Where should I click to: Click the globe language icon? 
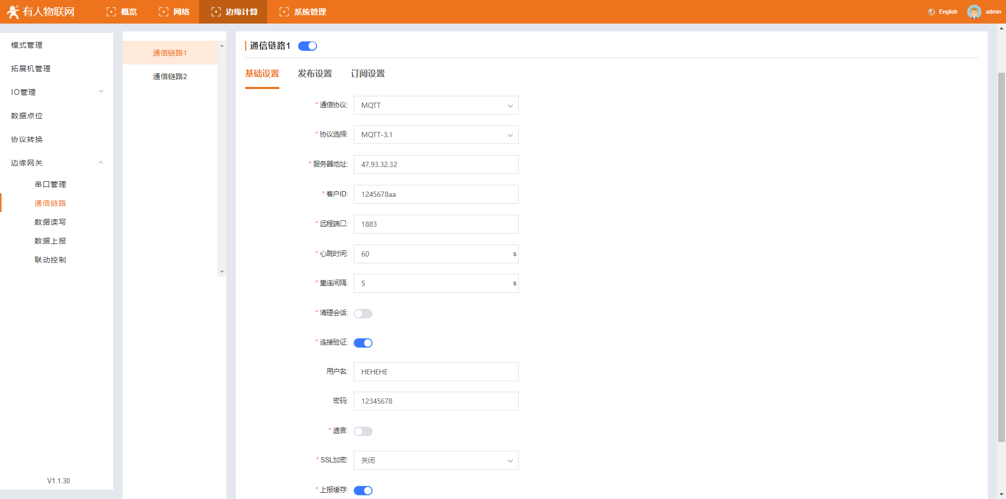pyautogui.click(x=932, y=12)
